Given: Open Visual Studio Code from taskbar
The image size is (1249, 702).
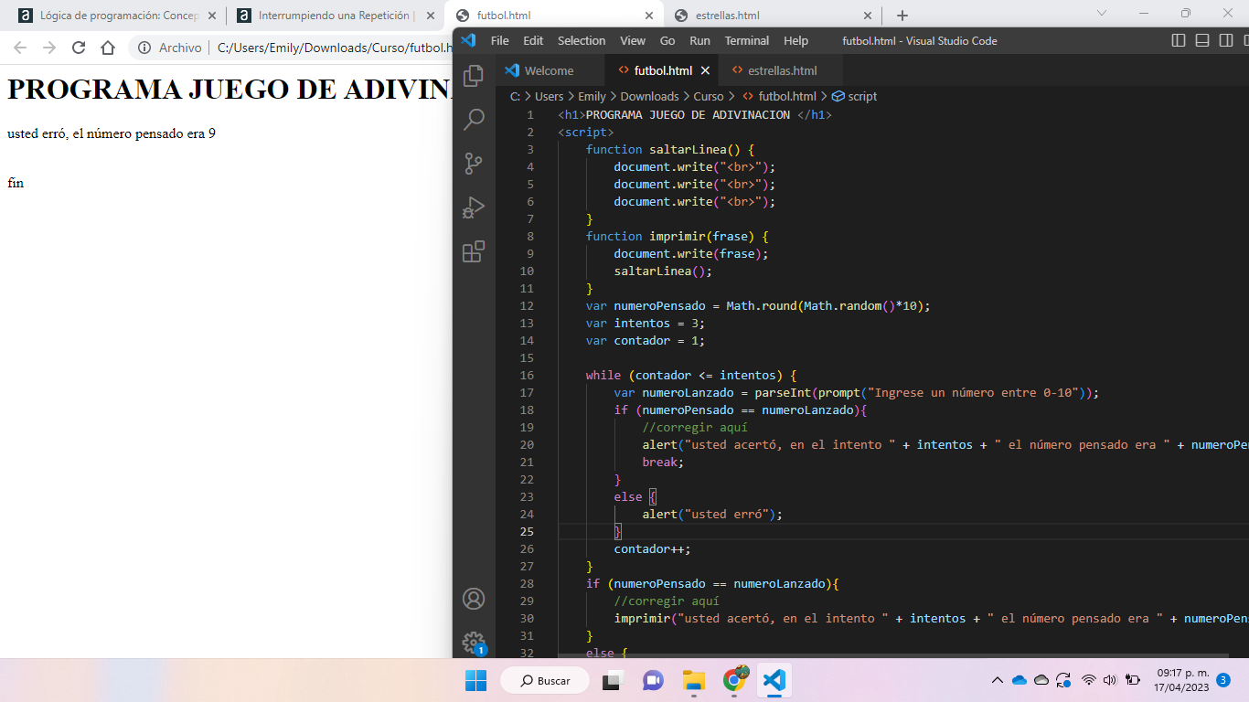Looking at the screenshot, I should pos(774,681).
